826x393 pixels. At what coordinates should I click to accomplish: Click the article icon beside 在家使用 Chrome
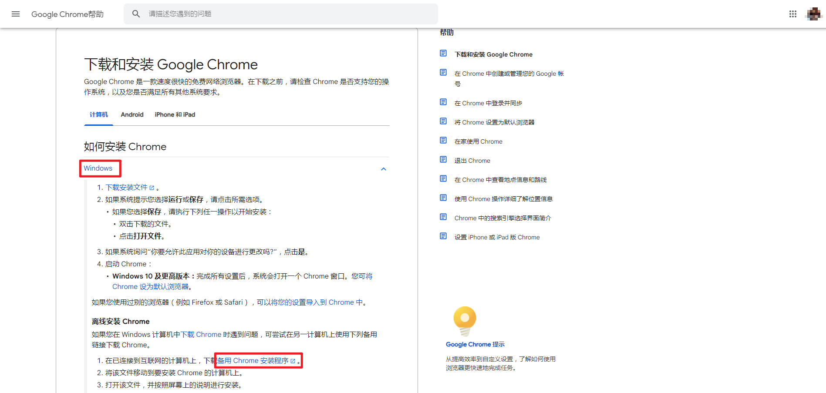(x=443, y=141)
